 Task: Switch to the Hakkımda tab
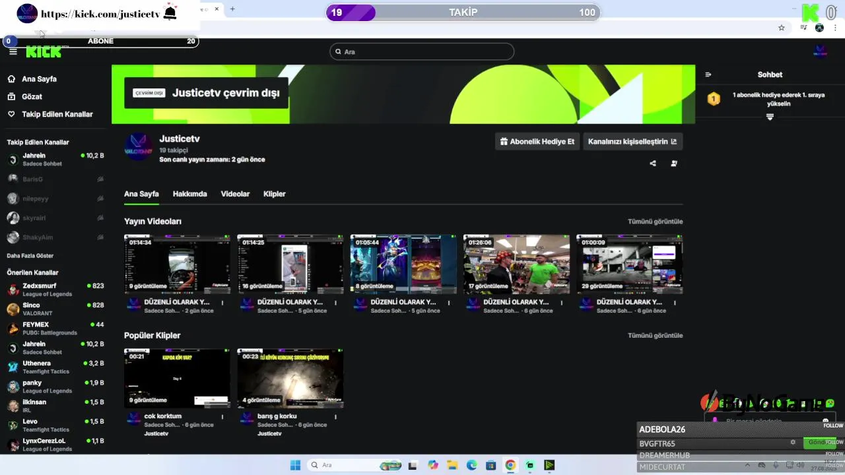(x=189, y=194)
